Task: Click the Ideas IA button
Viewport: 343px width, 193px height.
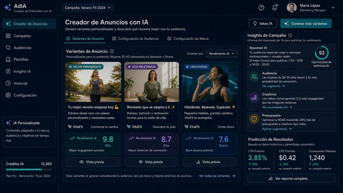Action: tap(263, 24)
